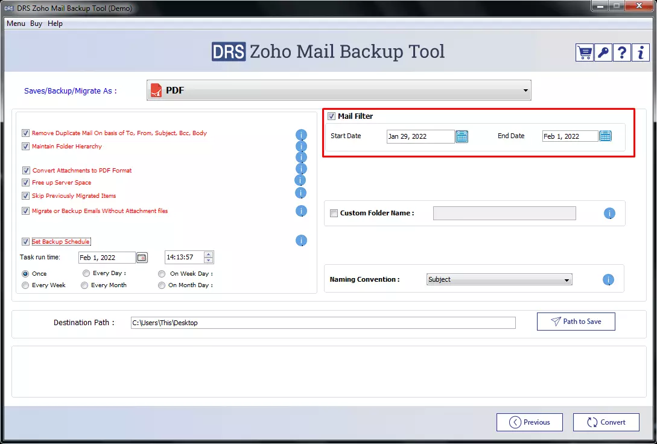
Task: Disable Free up Server Space option
Action: 26,183
